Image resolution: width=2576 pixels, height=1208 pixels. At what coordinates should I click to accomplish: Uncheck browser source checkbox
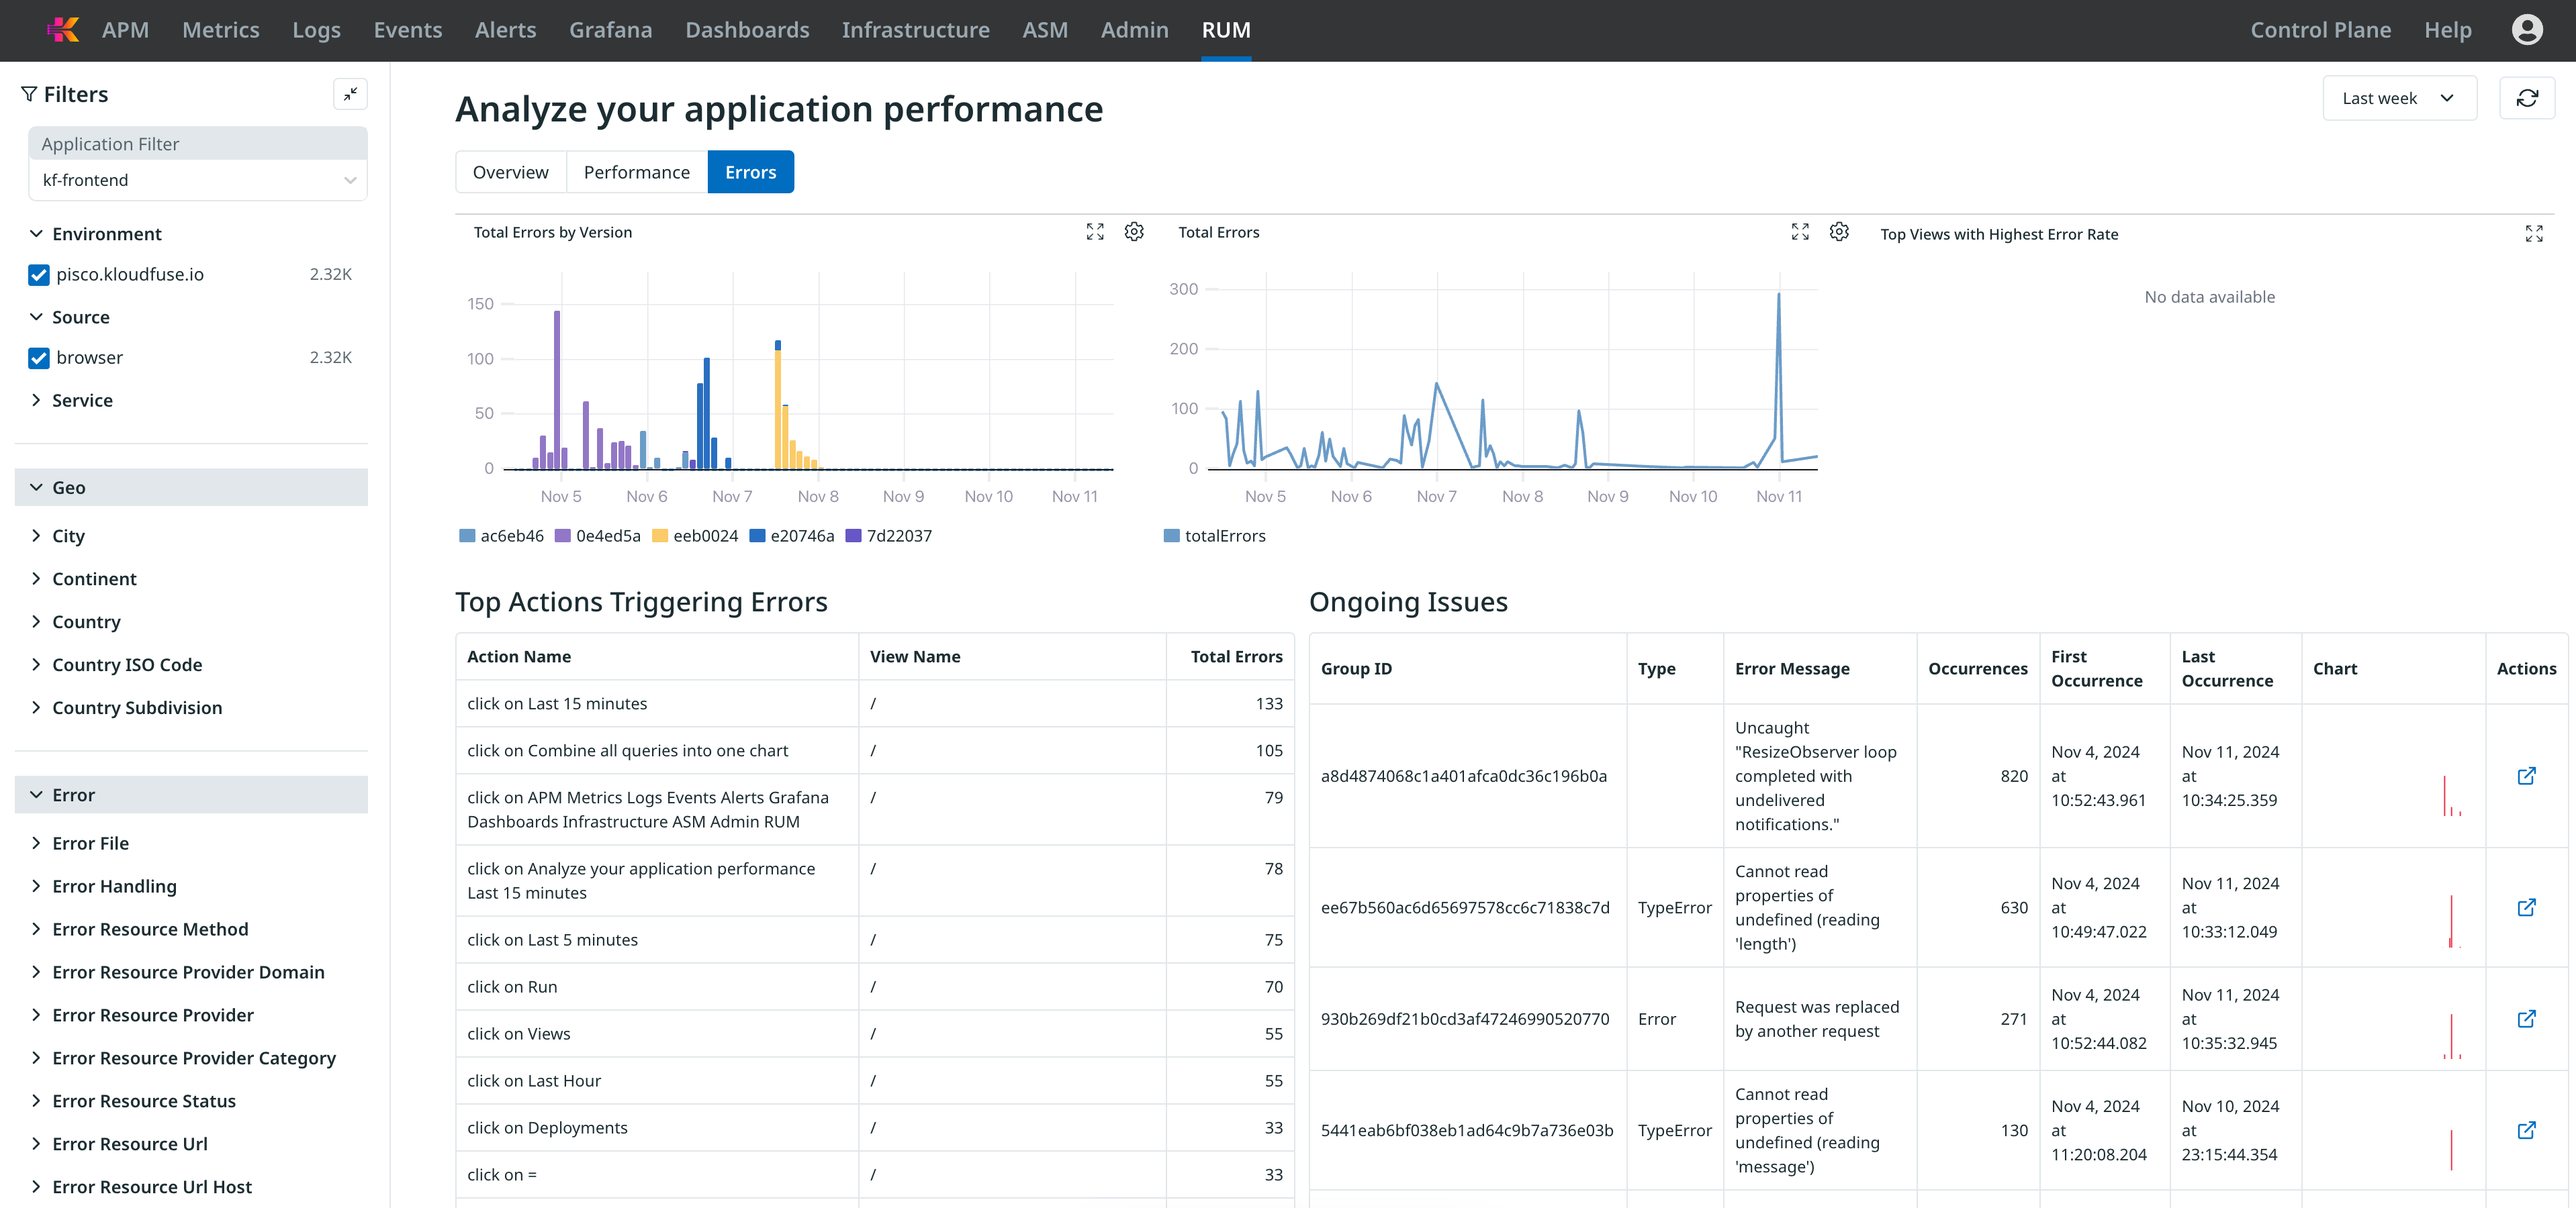(x=39, y=358)
